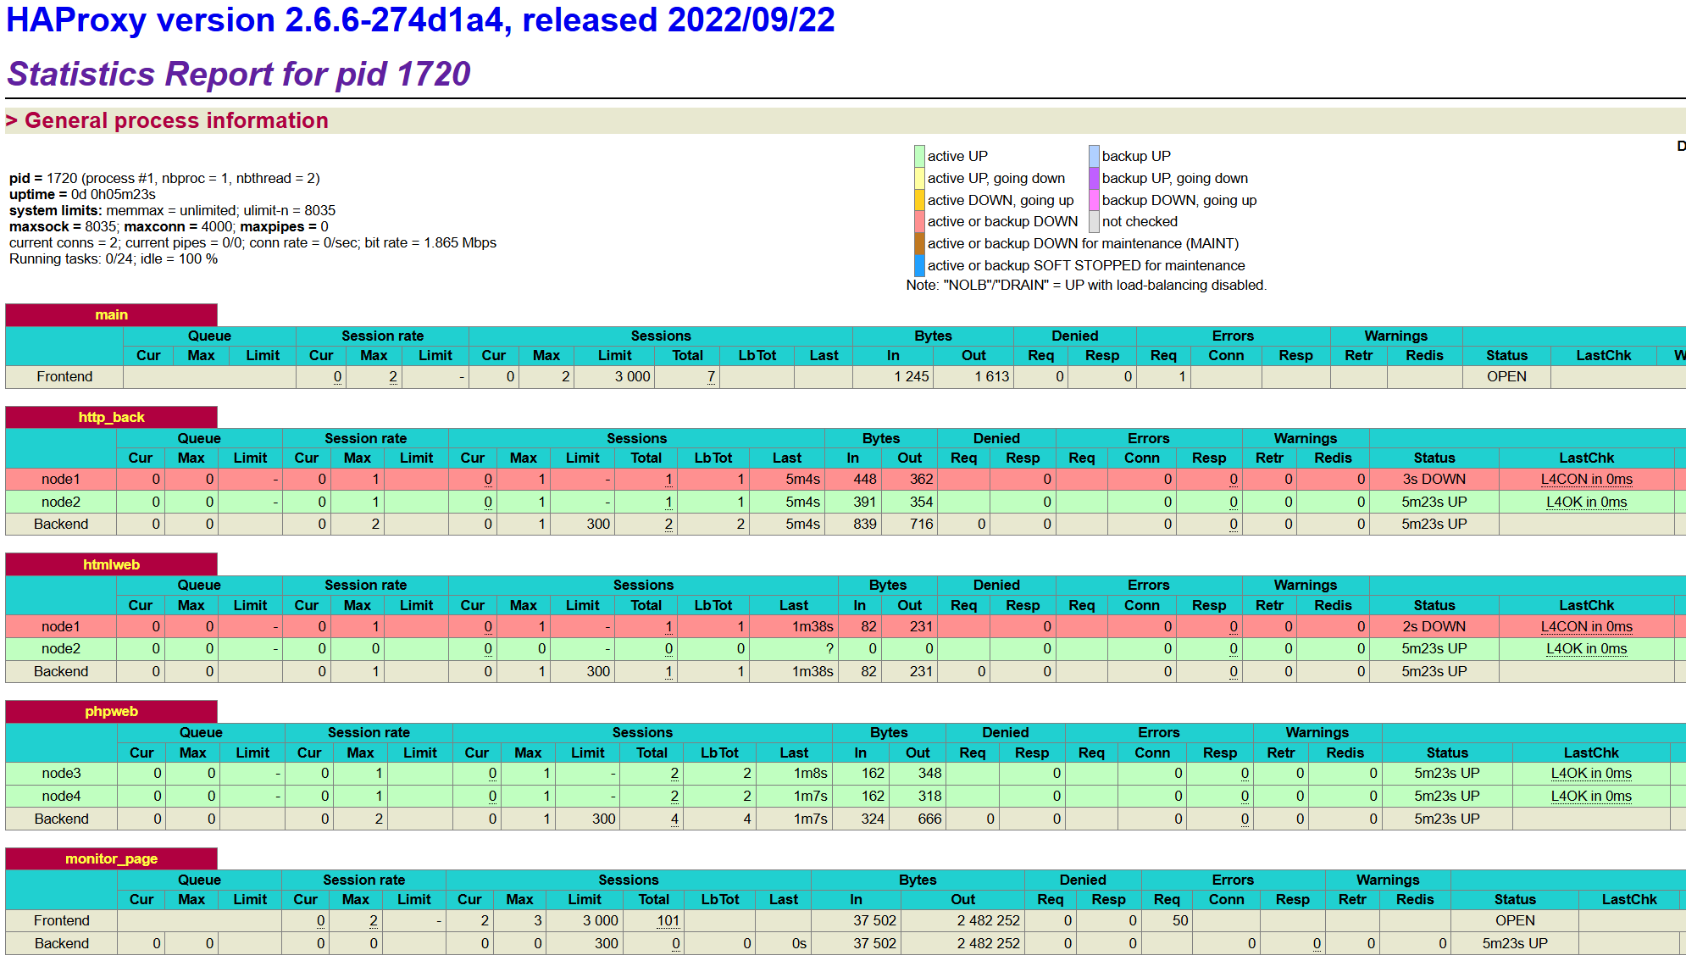This screenshot has width=1686, height=972.
Task: Select node1 row in http_back table
Action: [x=61, y=480]
